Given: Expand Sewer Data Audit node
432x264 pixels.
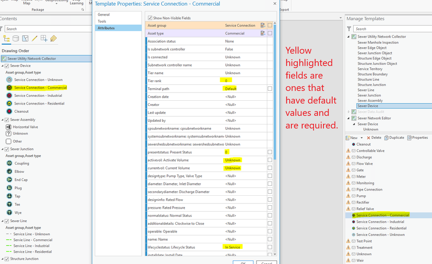Looking at the screenshot, I should (x=349, y=112).
